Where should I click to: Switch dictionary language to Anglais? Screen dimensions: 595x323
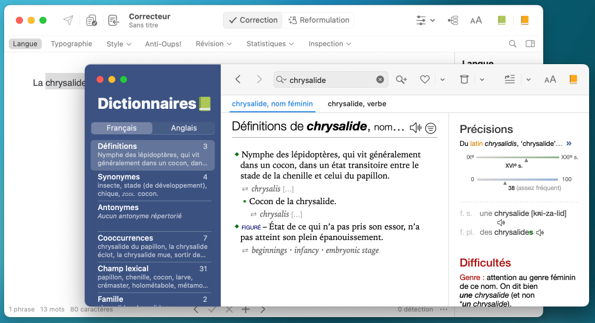coord(184,128)
